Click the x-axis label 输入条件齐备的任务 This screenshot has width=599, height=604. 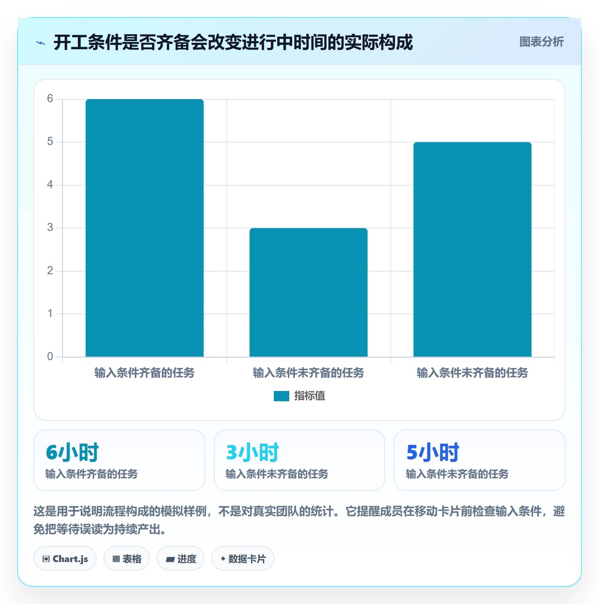pyautogui.click(x=145, y=373)
